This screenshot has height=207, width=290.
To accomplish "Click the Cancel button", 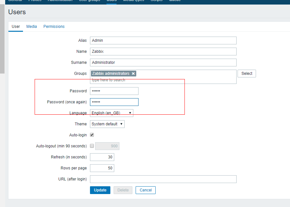I will [146, 190].
